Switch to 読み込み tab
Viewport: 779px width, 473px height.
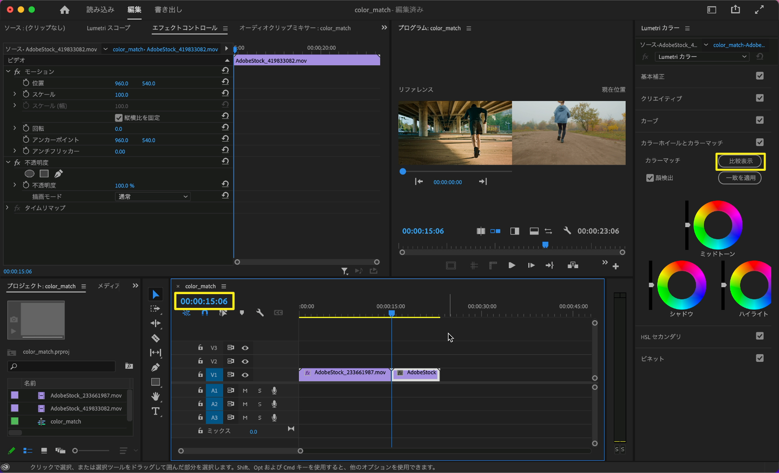(x=100, y=10)
